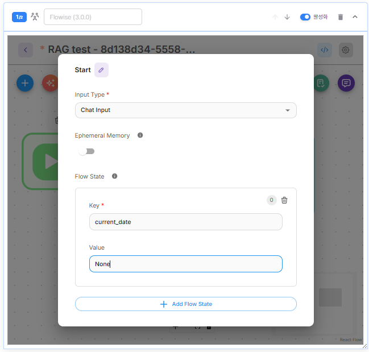Click the blue add nodes plus button

pos(25,83)
